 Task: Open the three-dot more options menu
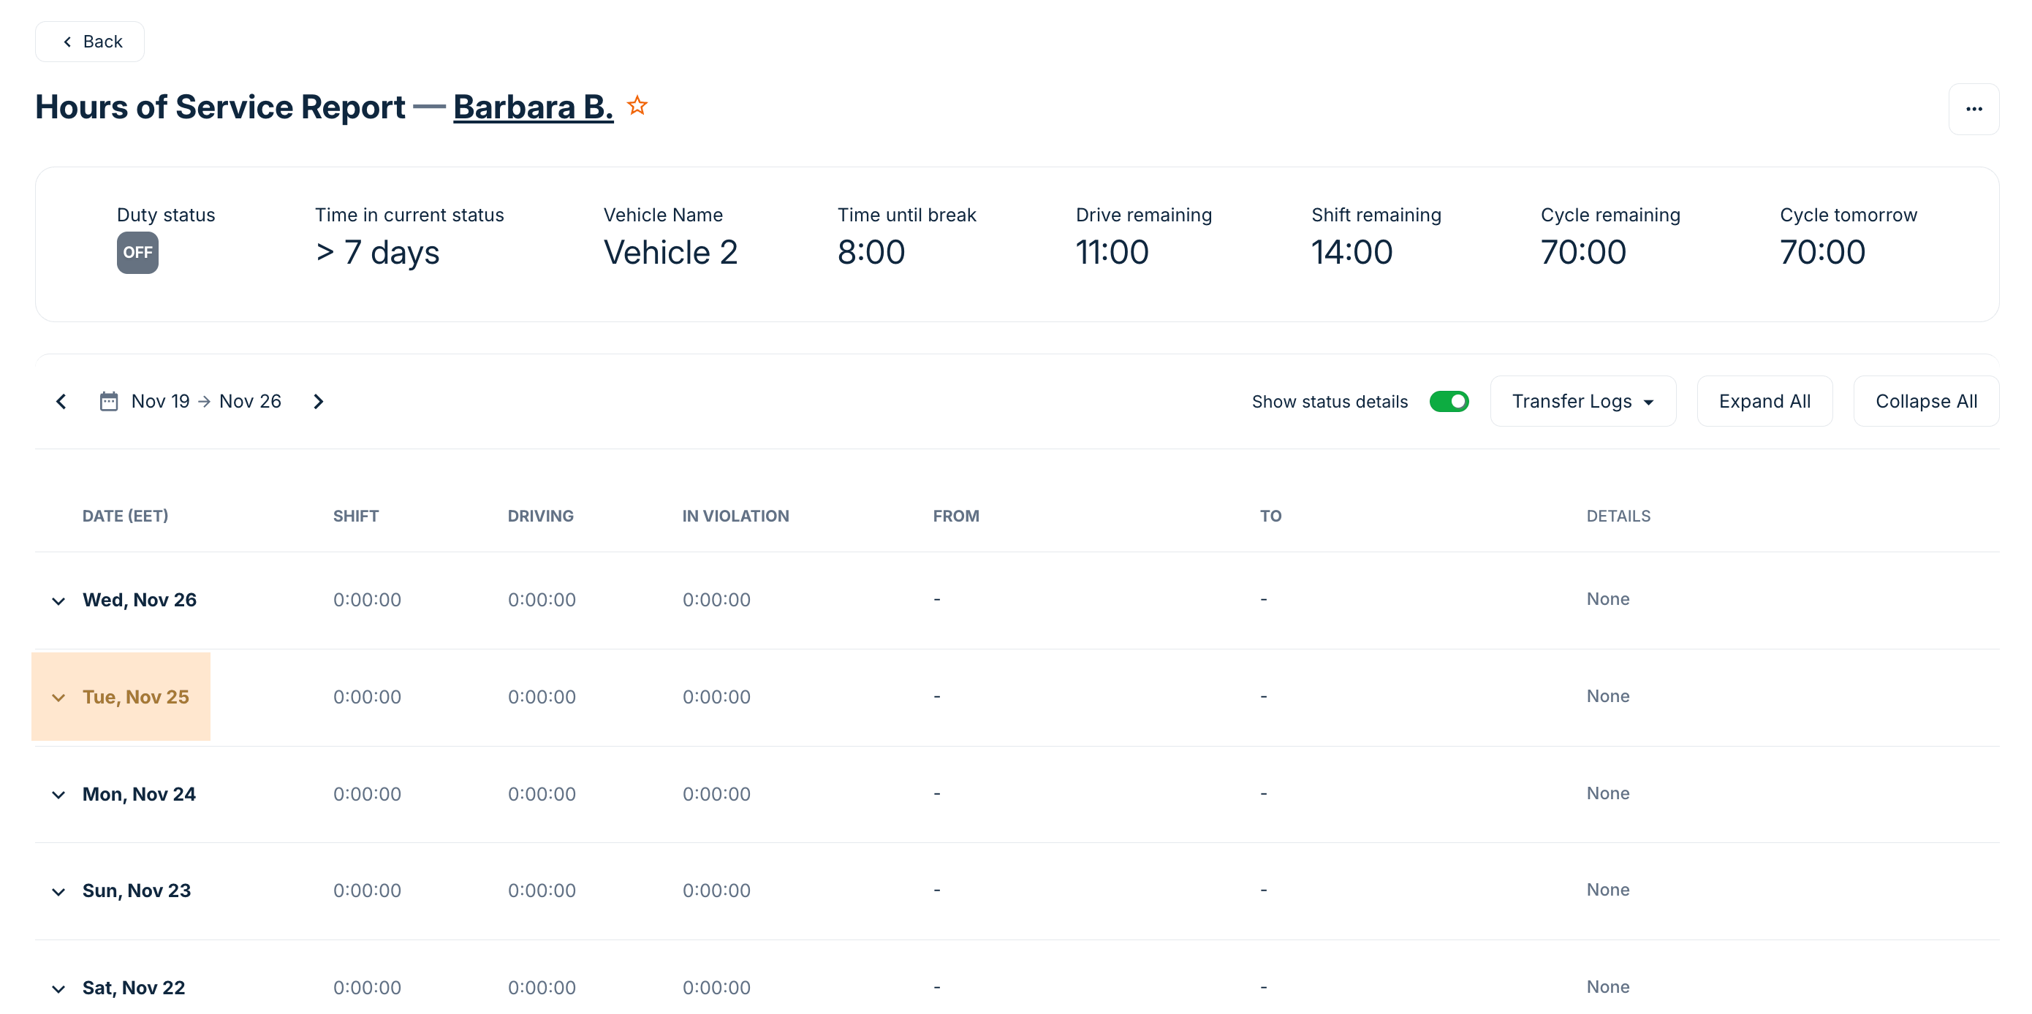click(1973, 109)
